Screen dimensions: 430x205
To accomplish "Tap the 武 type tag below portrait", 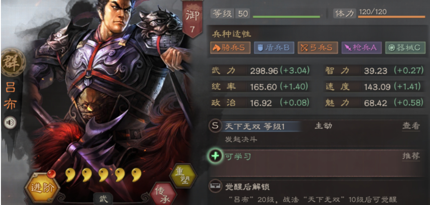I will pyautogui.click(x=103, y=199).
